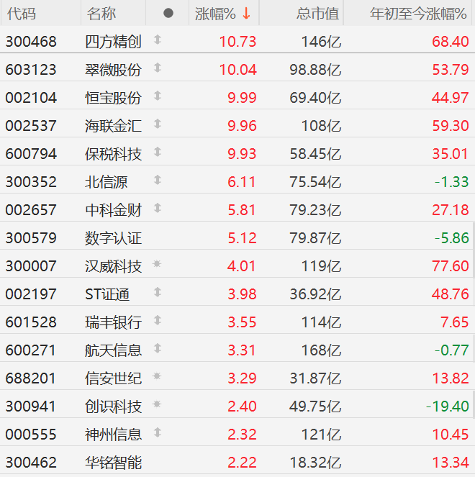
Task: Click year-to-date value -0.77
Action: point(452,350)
